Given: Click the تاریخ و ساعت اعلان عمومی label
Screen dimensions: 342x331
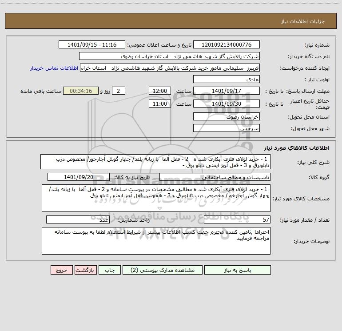Looking at the screenshot, I should [x=159, y=45].
